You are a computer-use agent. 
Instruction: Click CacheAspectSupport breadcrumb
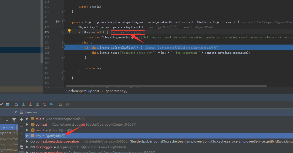click(x=83, y=91)
